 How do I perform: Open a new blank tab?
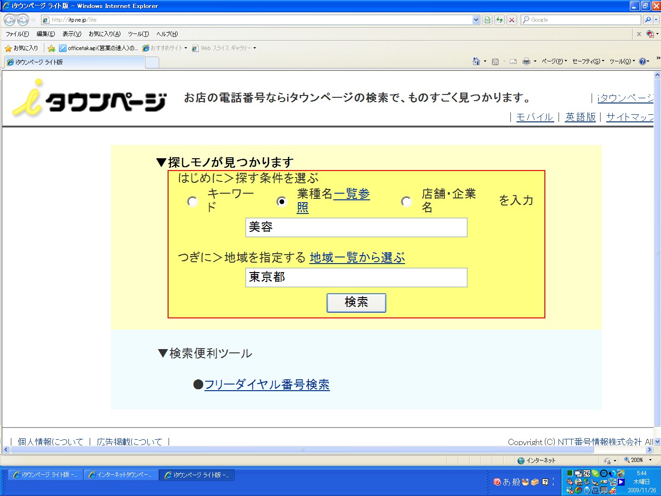pyautogui.click(x=152, y=62)
